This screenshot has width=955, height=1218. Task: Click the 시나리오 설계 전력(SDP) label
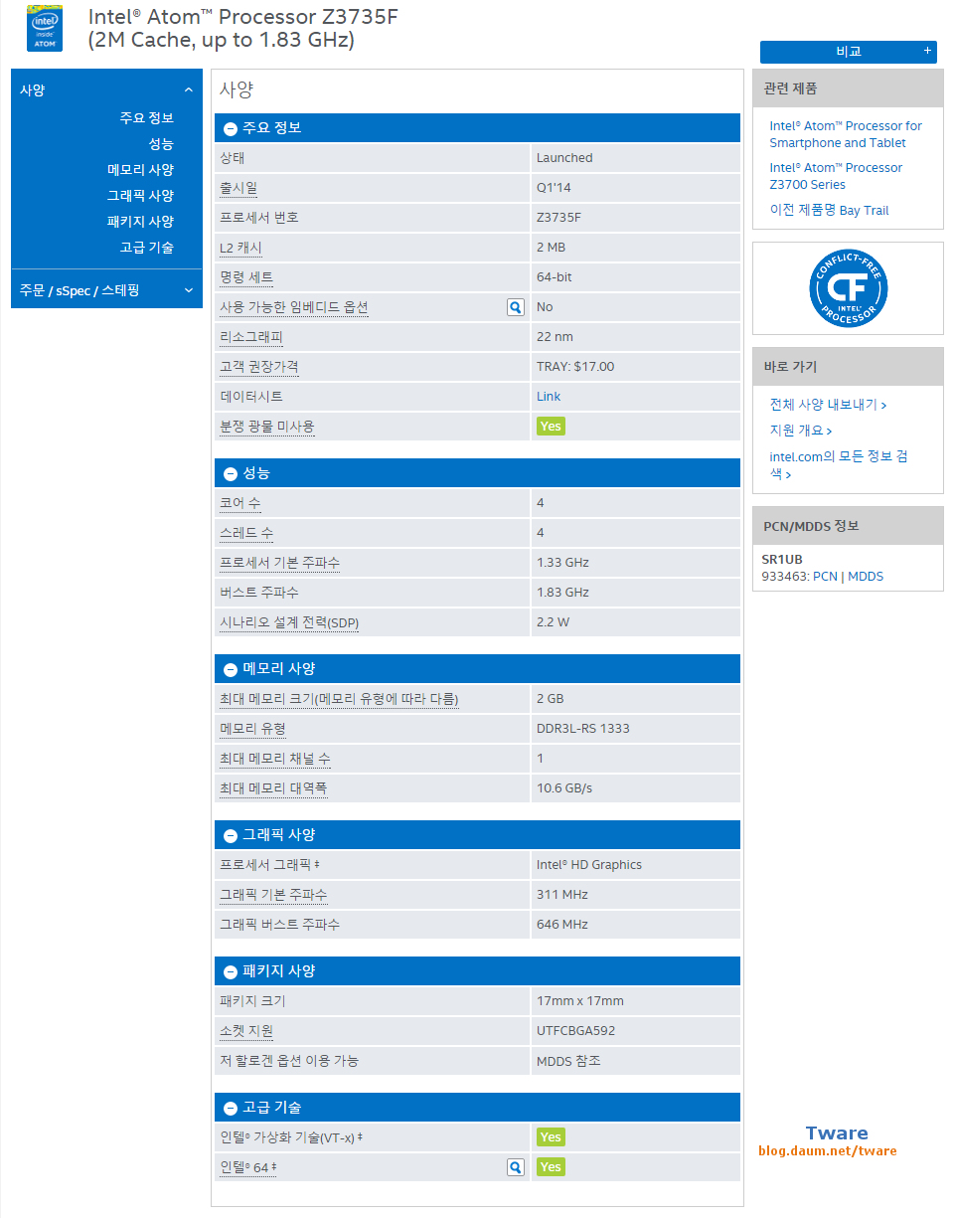(x=289, y=622)
